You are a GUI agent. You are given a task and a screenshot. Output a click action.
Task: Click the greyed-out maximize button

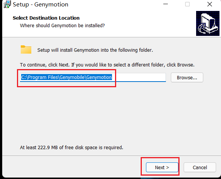pos(187,4)
